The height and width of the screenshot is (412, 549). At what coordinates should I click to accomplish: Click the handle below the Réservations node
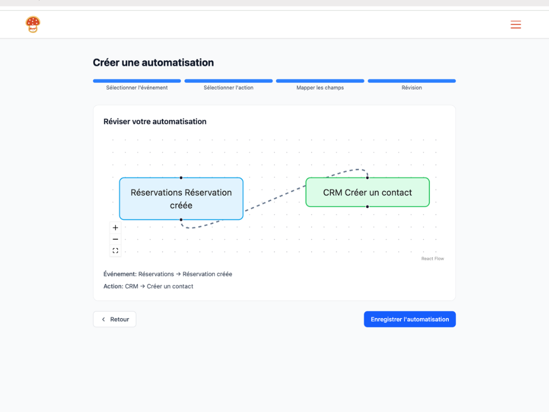point(181,220)
